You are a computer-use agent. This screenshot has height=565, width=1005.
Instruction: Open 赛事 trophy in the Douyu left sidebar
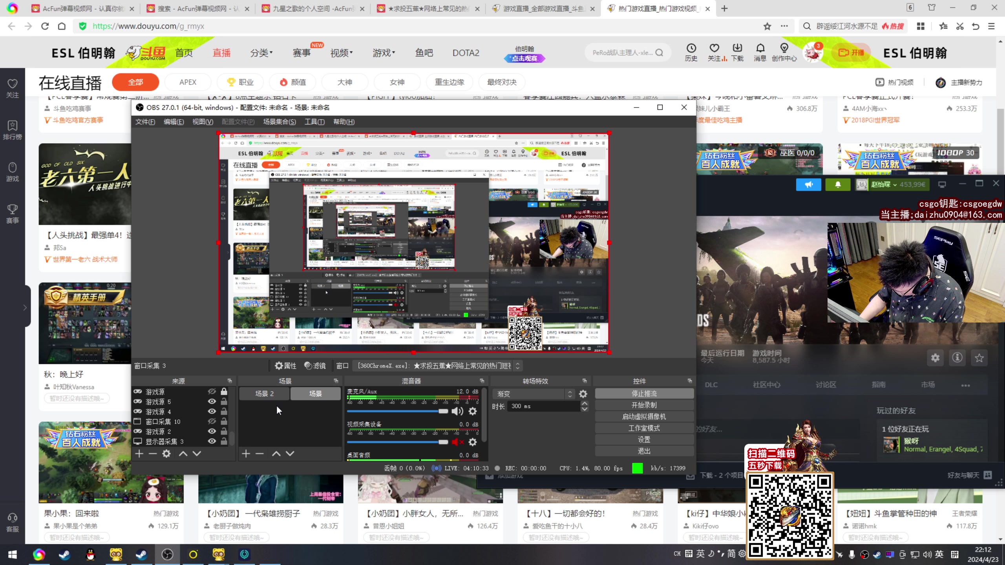coord(13,214)
